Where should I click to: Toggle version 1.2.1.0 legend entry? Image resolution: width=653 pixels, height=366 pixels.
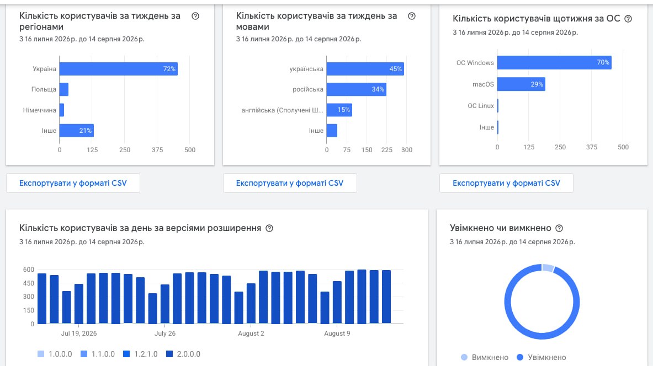140,354
